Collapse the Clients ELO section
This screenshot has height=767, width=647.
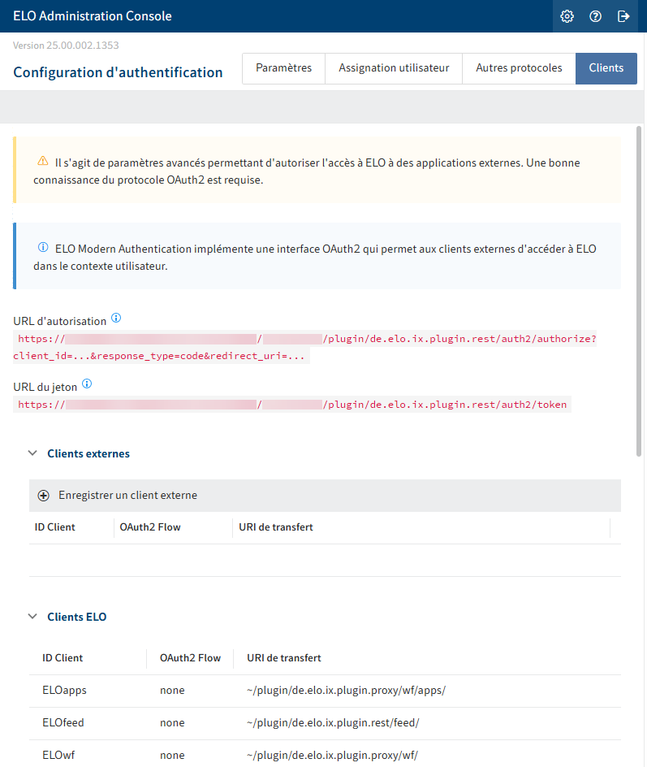pyautogui.click(x=32, y=617)
